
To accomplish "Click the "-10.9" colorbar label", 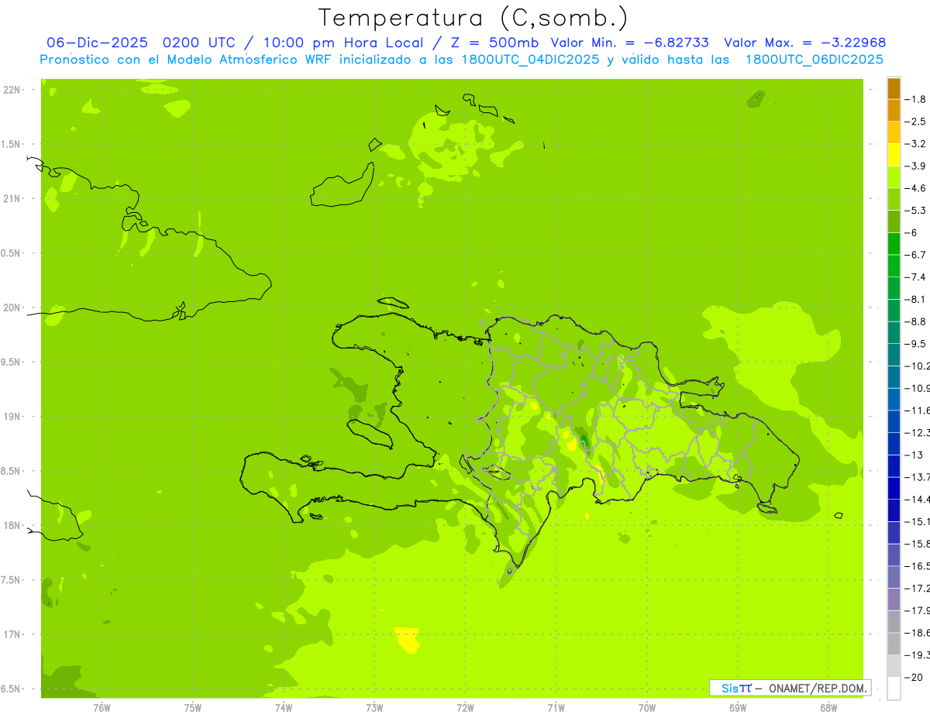I will coord(917,388).
